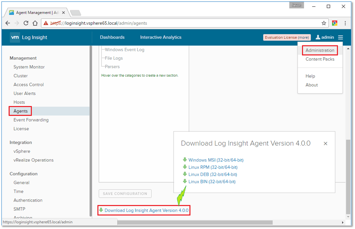Select Agents in the Management sidebar

coord(20,111)
